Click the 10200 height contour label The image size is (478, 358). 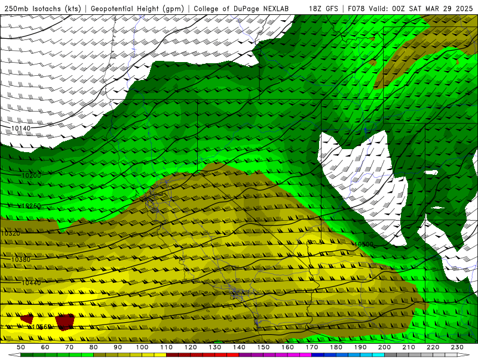click(x=31, y=175)
